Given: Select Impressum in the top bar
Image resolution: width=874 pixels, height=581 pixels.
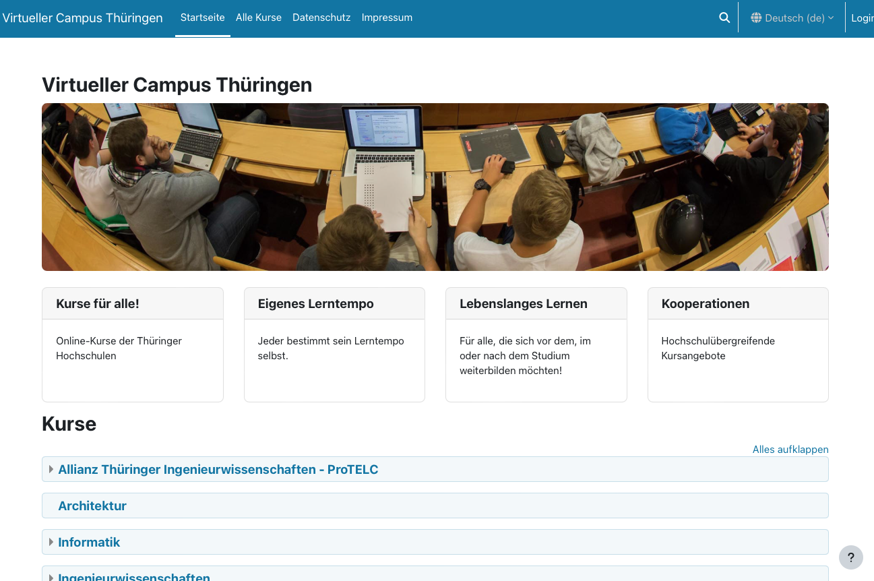Looking at the screenshot, I should coord(387,18).
